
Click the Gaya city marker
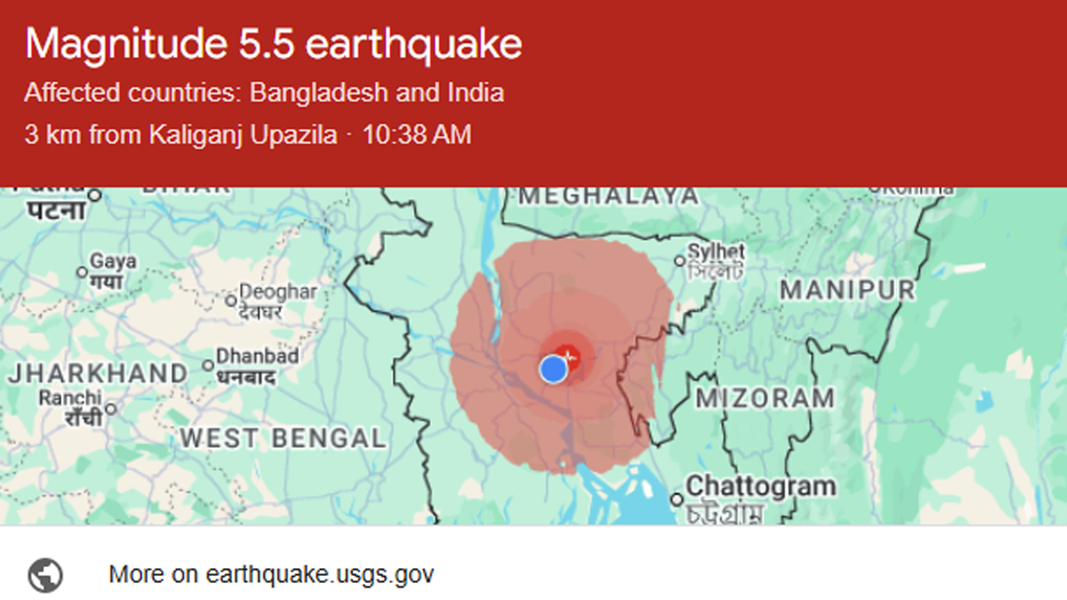(x=83, y=272)
